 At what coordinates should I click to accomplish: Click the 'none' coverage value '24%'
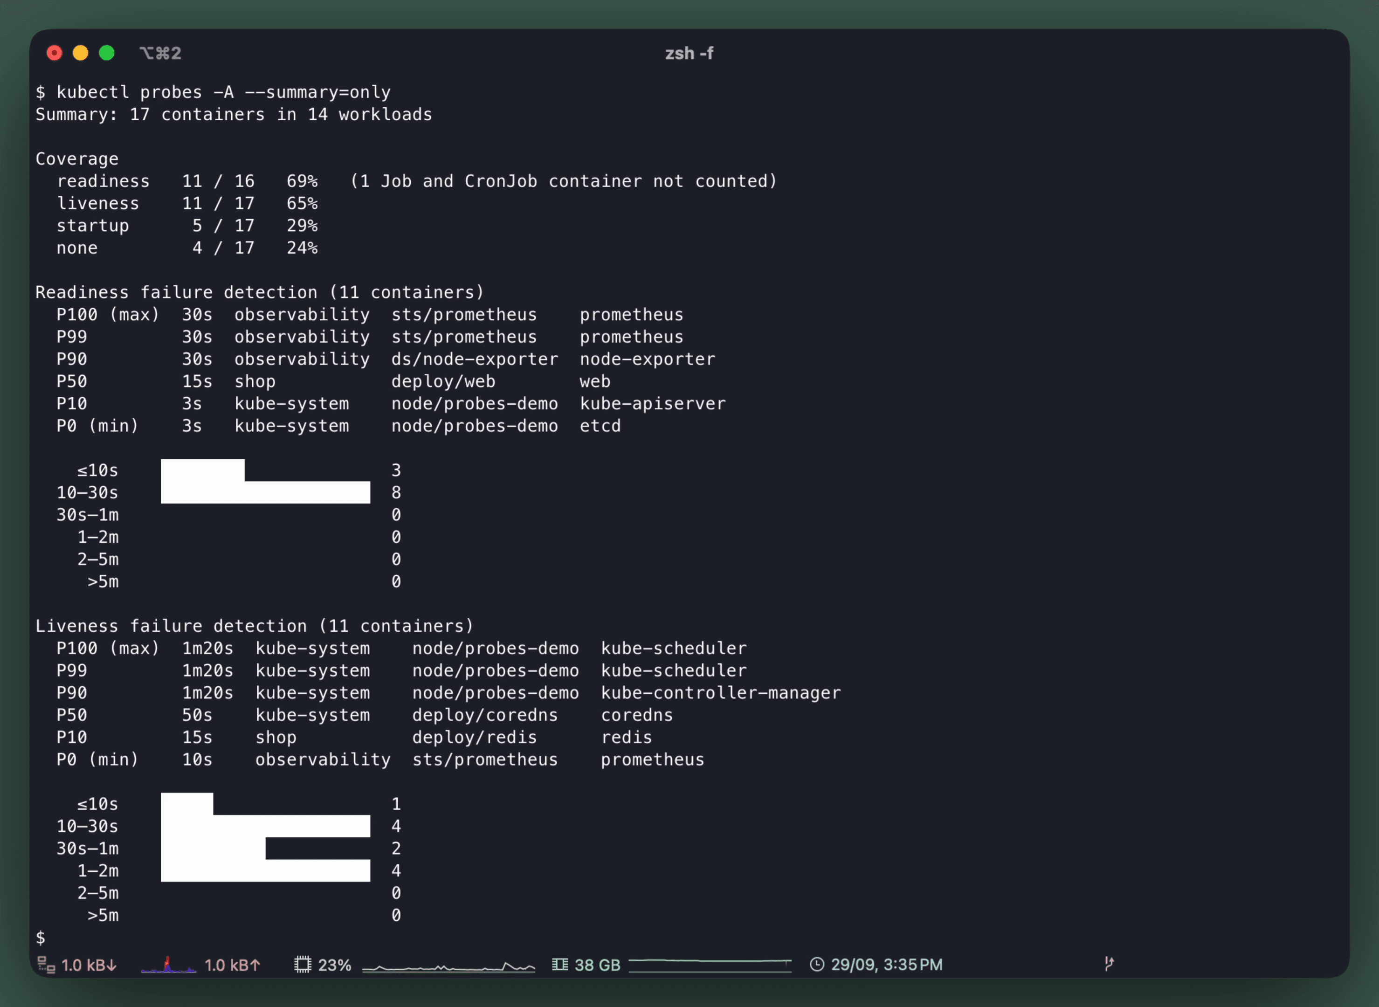pyautogui.click(x=302, y=248)
